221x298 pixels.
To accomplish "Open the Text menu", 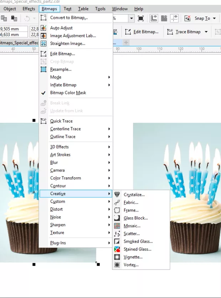I will tap(67, 9).
